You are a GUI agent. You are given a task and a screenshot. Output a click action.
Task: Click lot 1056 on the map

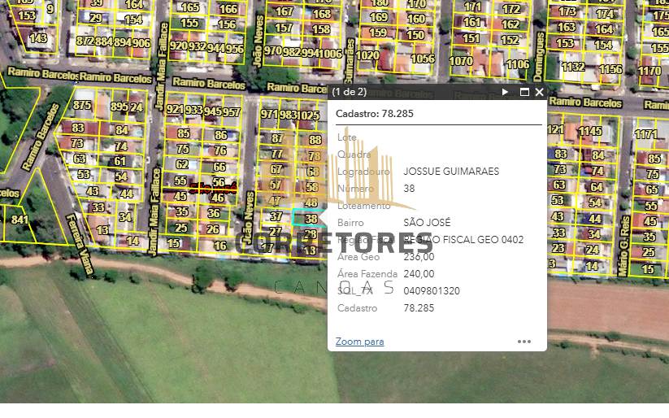coord(423,59)
